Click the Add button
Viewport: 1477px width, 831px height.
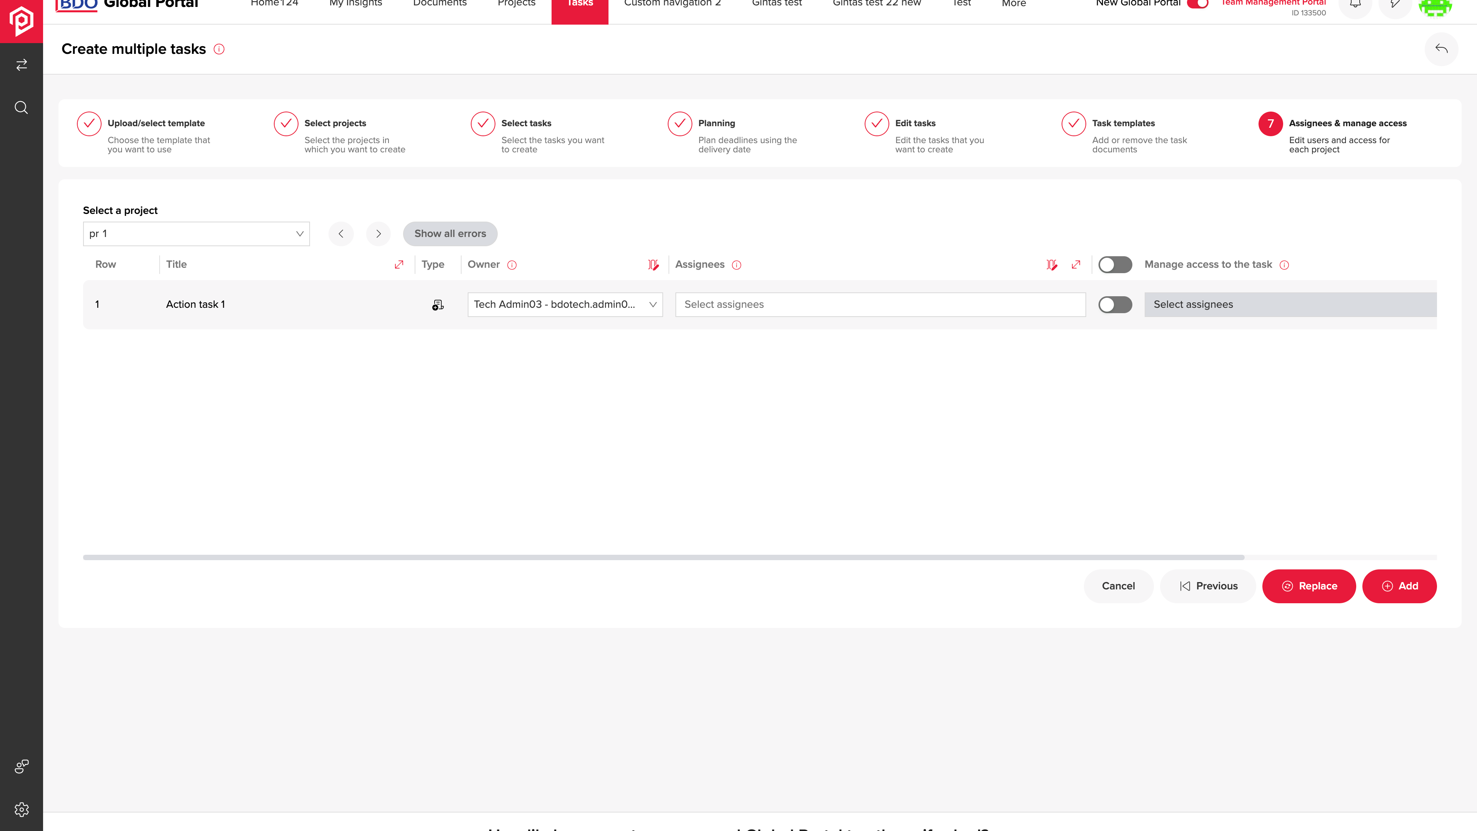1399,586
